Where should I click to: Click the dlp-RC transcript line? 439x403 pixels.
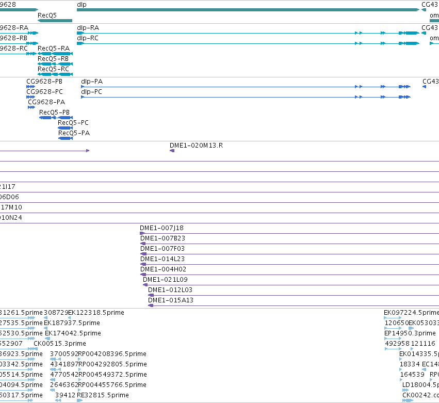[x=248, y=43]
